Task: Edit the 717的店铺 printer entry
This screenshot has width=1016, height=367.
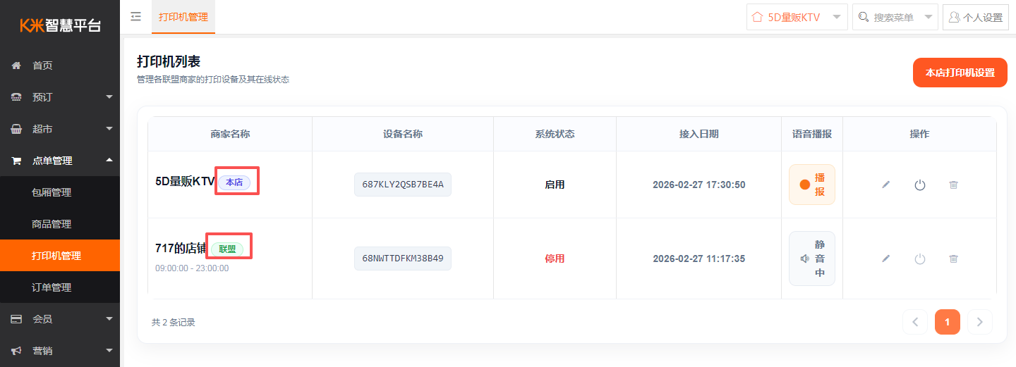Action: pyautogui.click(x=886, y=259)
